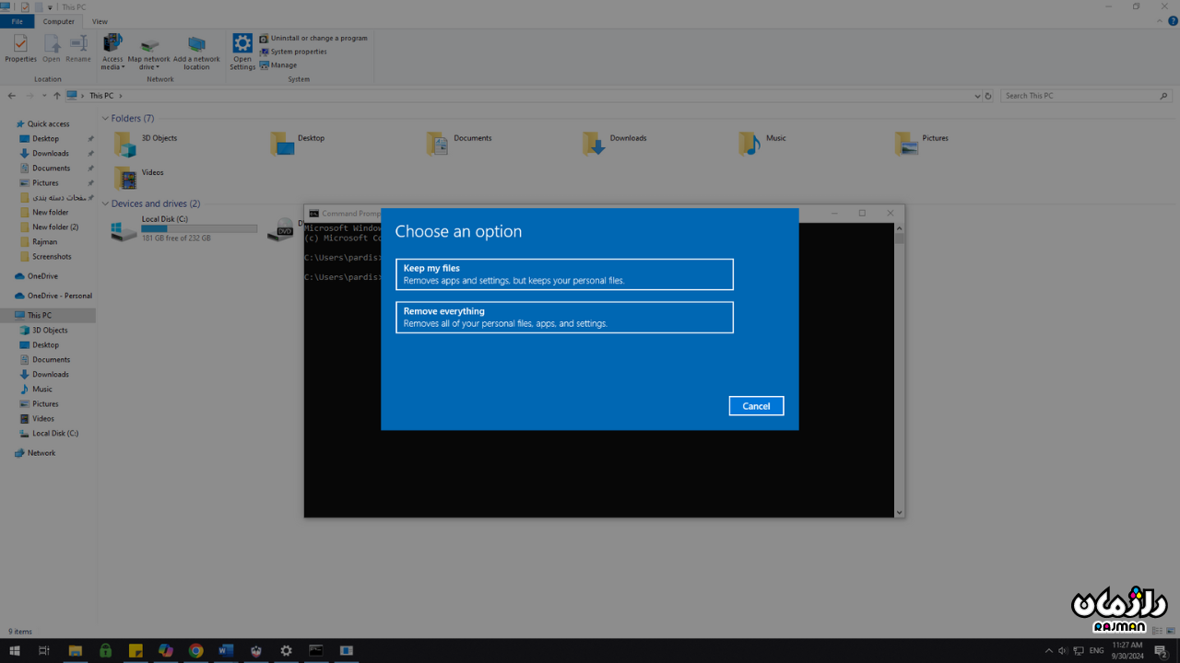
Task: Click the Properties ribbon icon
Action: (x=20, y=49)
